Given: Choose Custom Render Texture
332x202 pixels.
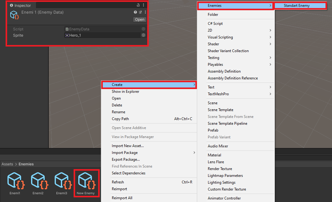Looking at the screenshot, I should 236,189.
